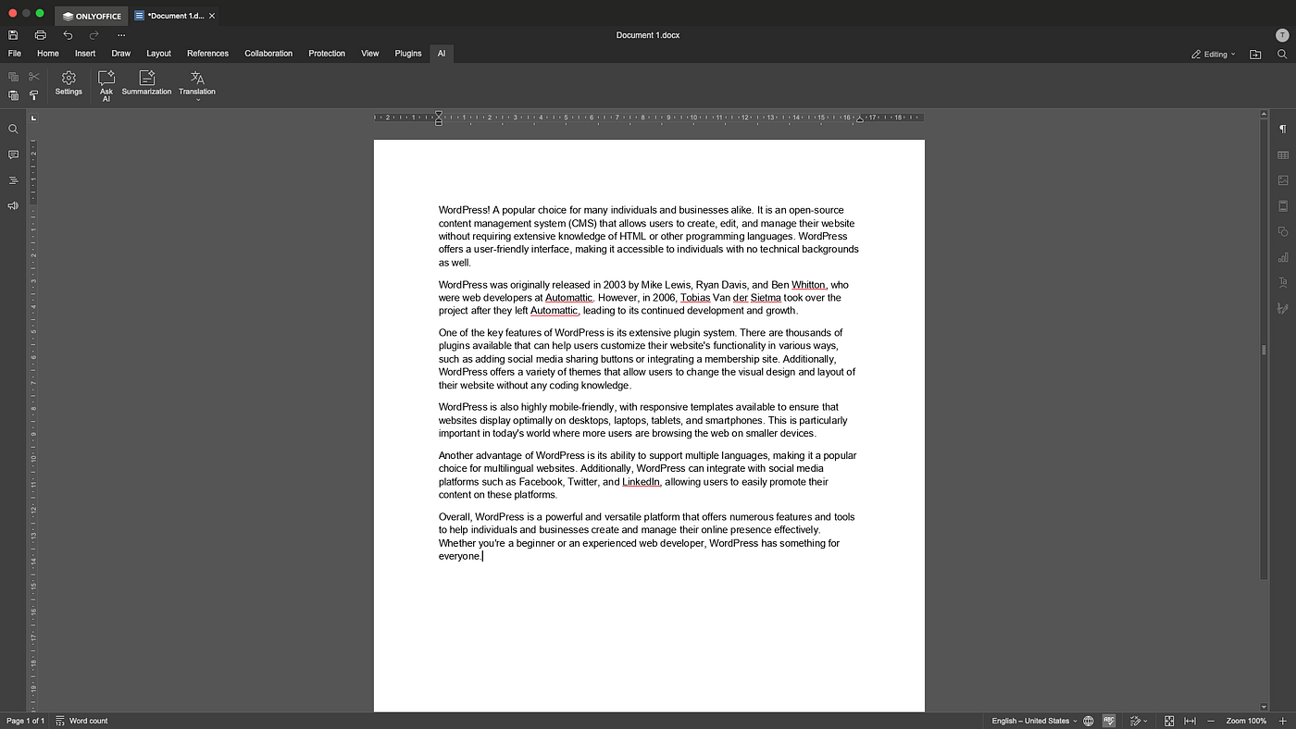Open the three-dot quick access menu

pyautogui.click(x=121, y=35)
